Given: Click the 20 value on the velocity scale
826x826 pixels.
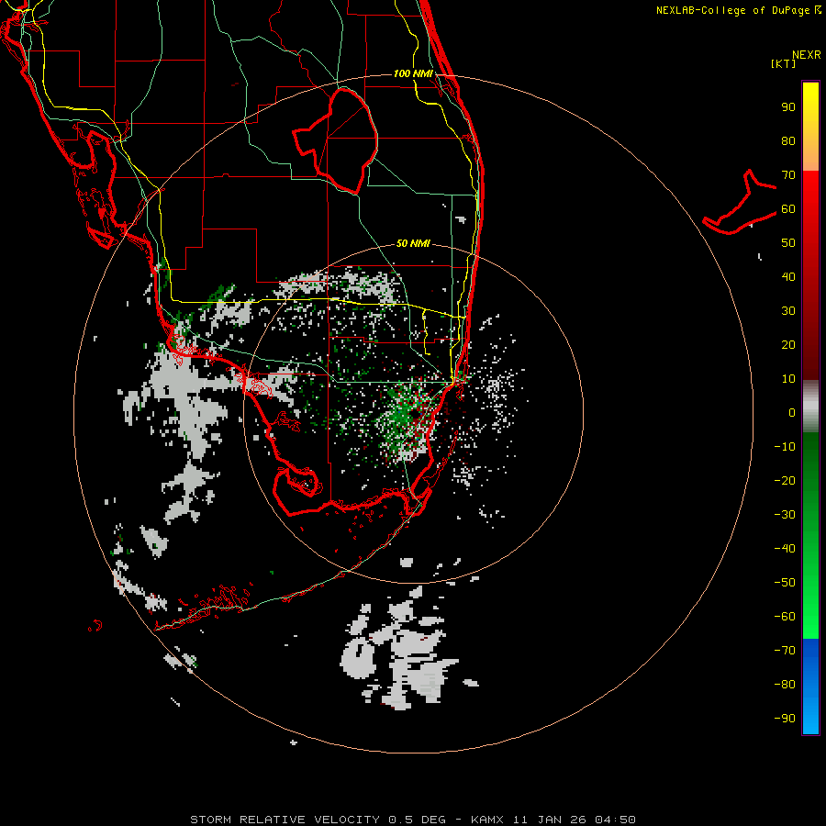Looking at the screenshot, I should 788,345.
